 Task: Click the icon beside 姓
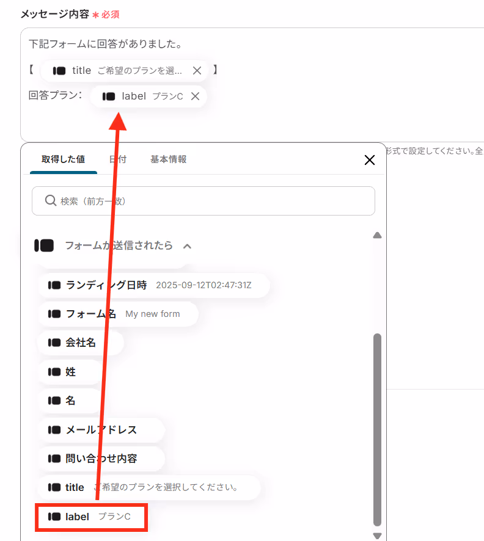click(x=54, y=372)
